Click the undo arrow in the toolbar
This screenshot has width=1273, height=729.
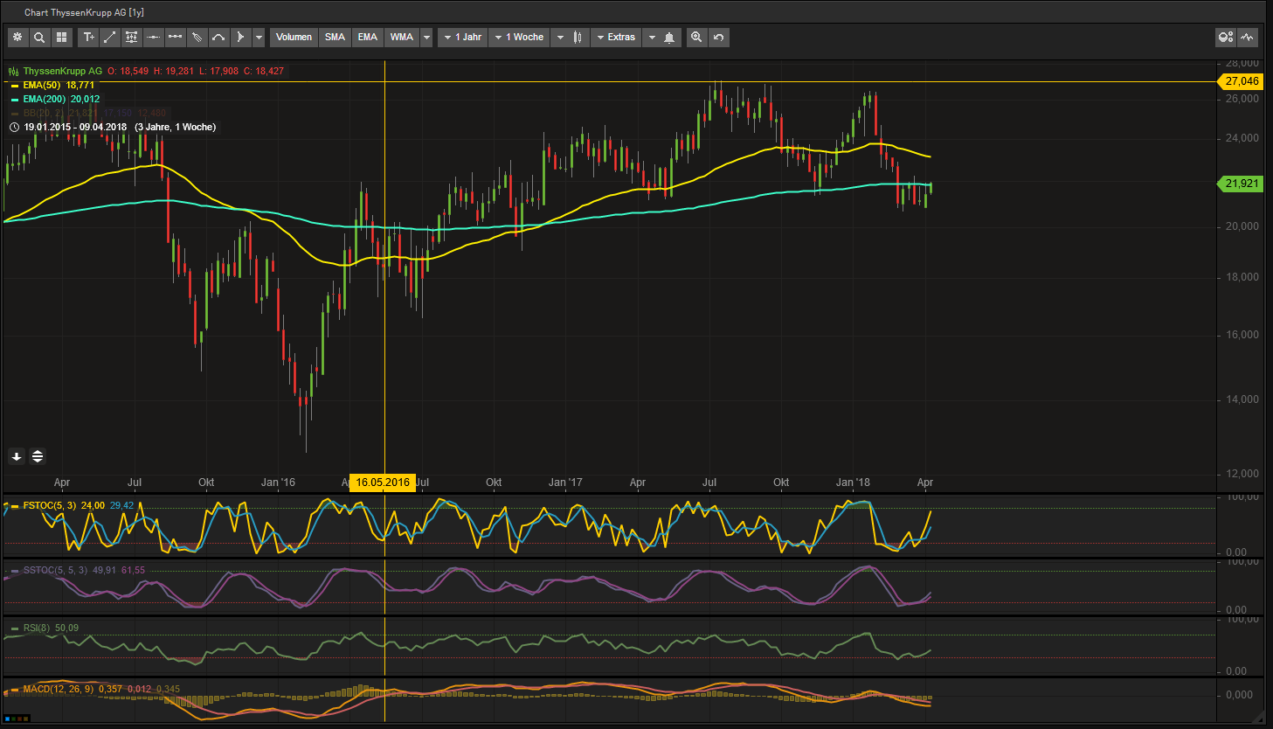click(717, 37)
